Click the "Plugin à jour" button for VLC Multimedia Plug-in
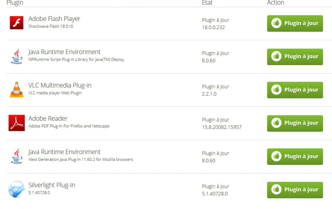 [x=295, y=90]
